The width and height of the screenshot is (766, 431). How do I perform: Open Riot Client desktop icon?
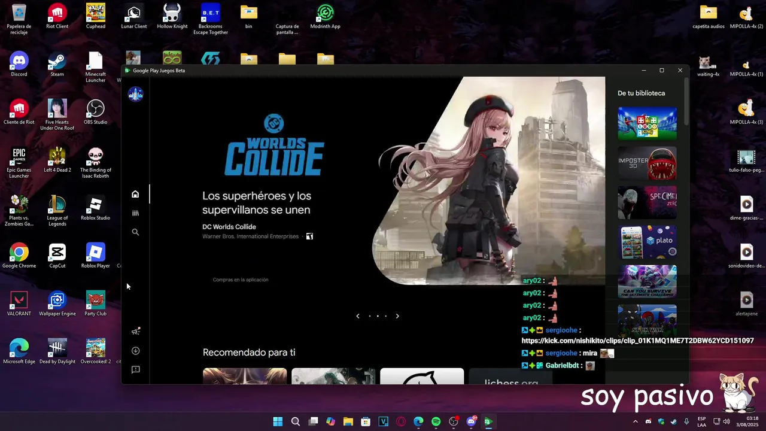click(x=57, y=17)
